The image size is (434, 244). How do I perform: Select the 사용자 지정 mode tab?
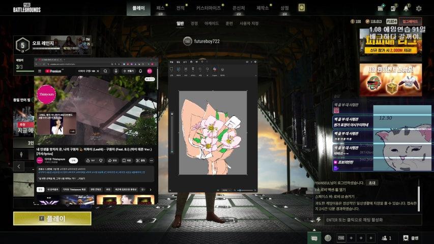pyautogui.click(x=249, y=23)
